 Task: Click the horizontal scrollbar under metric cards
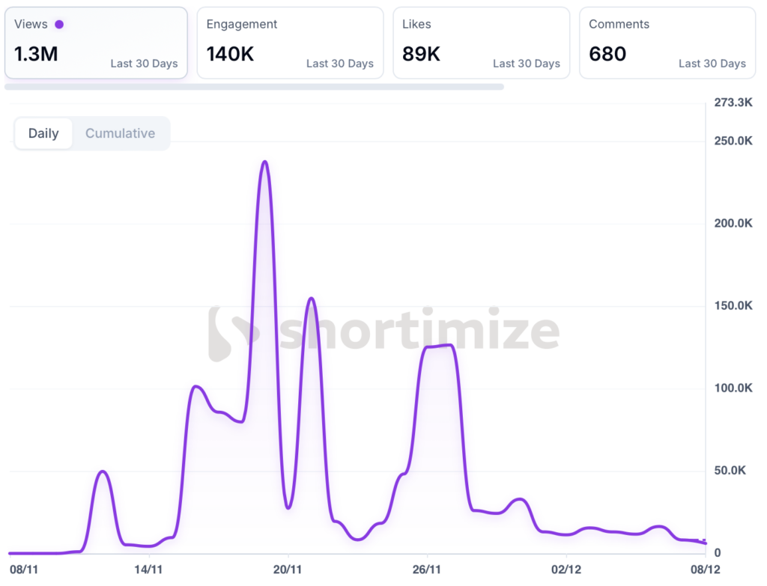pos(254,87)
